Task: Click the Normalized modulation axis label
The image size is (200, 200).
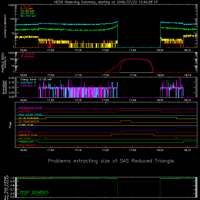Action: (5, 87)
